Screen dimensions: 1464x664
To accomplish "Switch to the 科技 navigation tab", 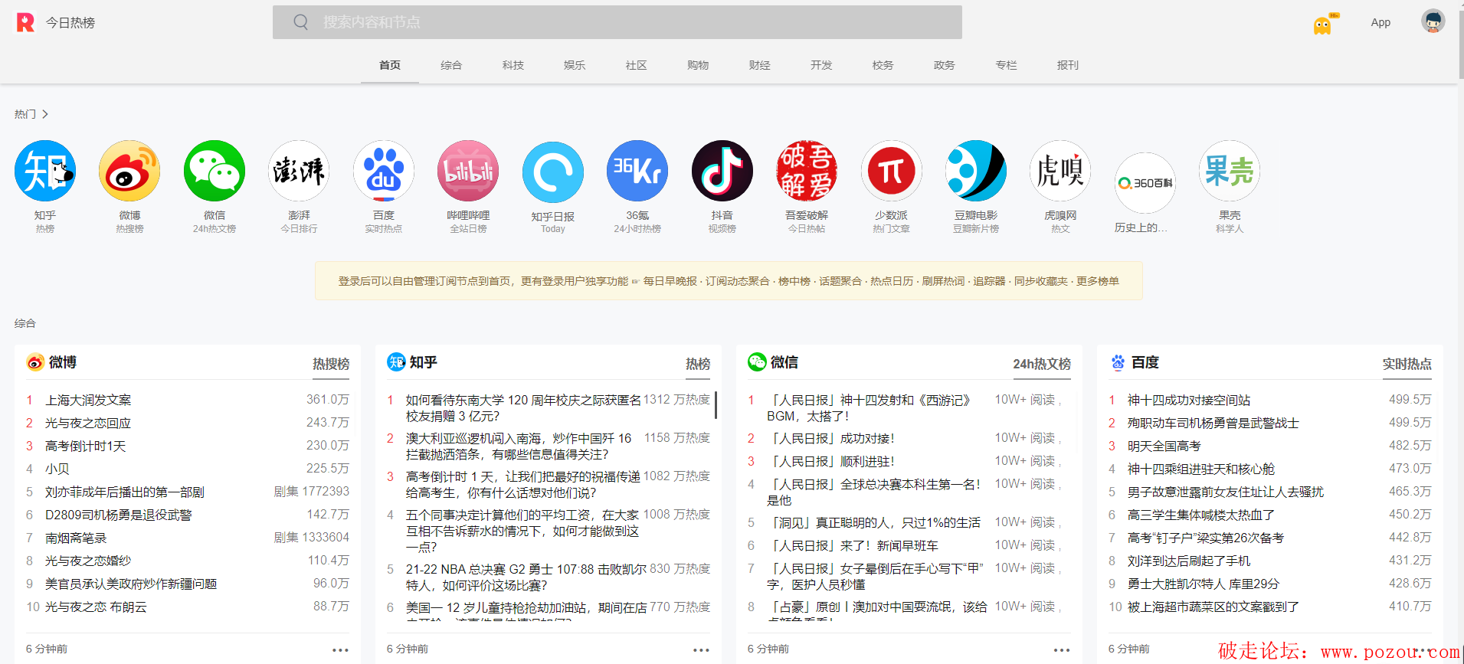I will tap(513, 65).
